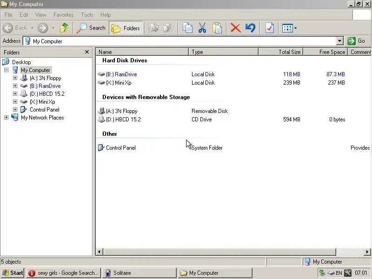Screen dimensions: 372x279
Task: Sort by the Type column header
Action: click(x=223, y=52)
